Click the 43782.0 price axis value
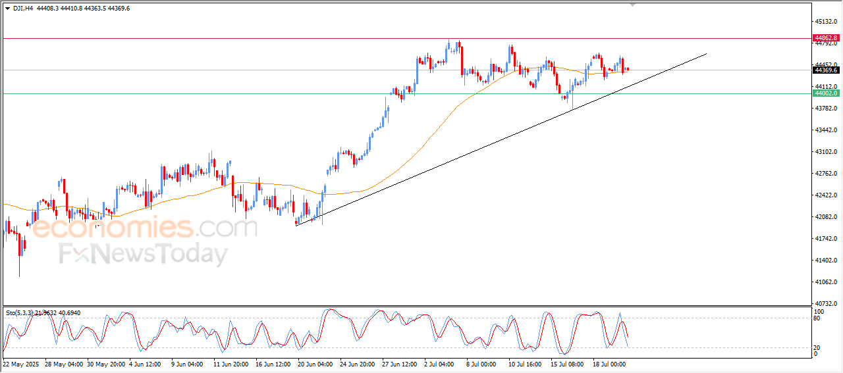843x373 pixels. coord(827,108)
